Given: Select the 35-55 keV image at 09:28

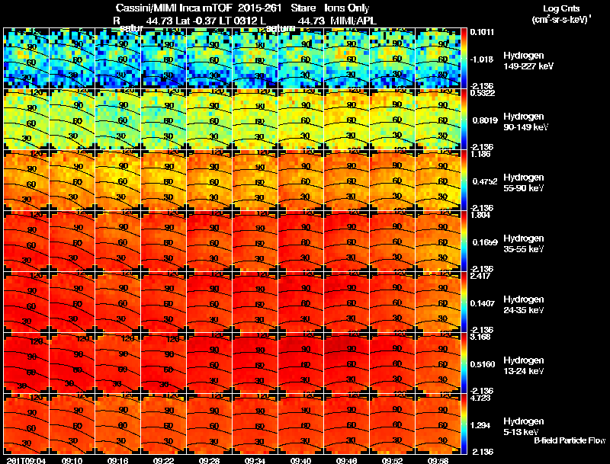Looking at the screenshot, I should click(209, 242).
